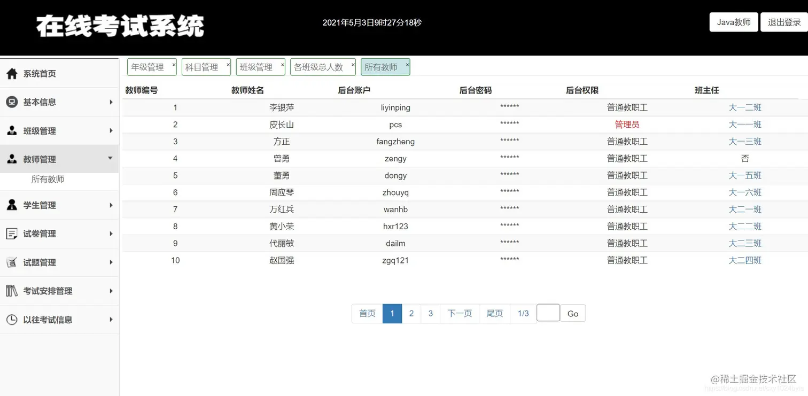The height and width of the screenshot is (396, 808).
Task: Expand the 学生管理 menu arrow
Action: (111, 205)
